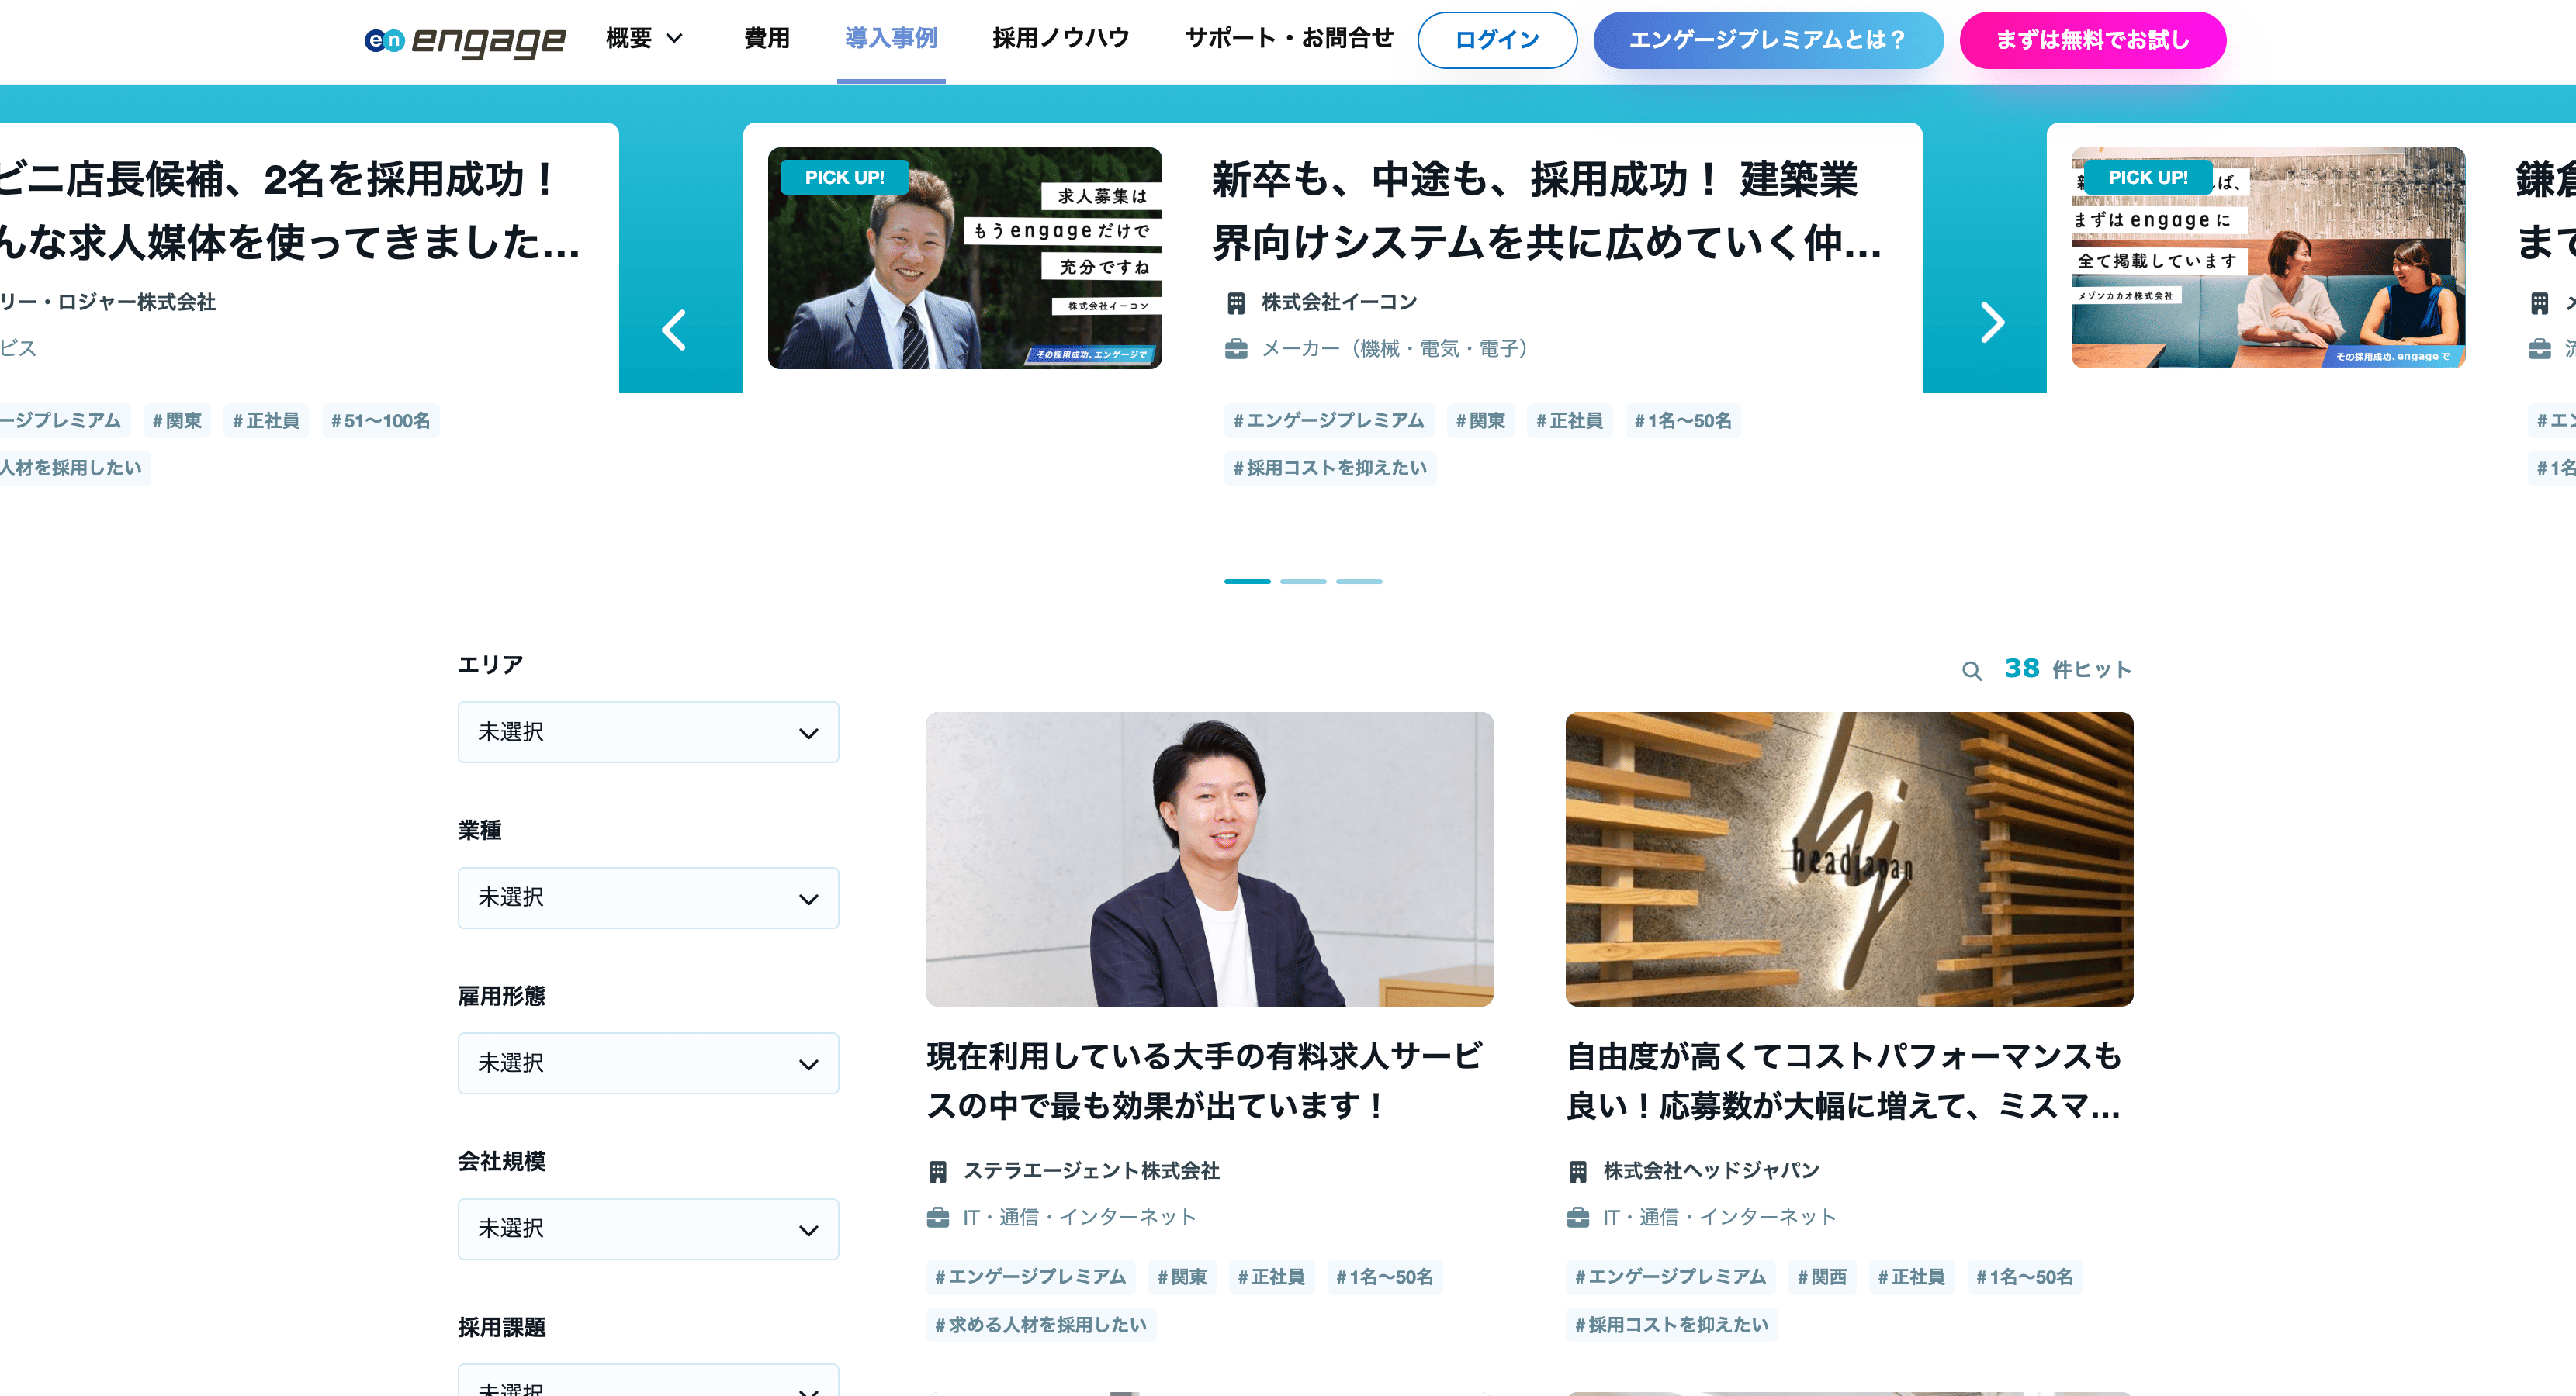Screen dimensions: 2576x1396
Task: Go to previous carousel slide arrow
Action: pos(675,330)
